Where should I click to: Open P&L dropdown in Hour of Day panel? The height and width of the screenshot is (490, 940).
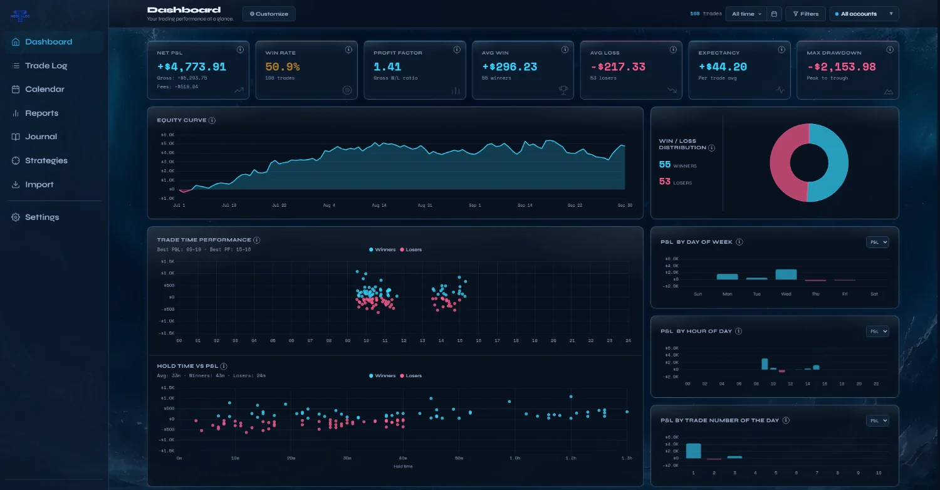(x=877, y=331)
